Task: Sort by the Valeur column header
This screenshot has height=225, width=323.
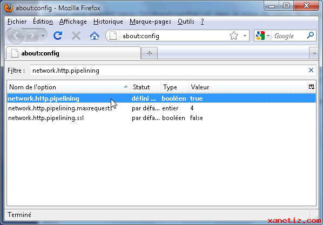Action: [x=248, y=87]
